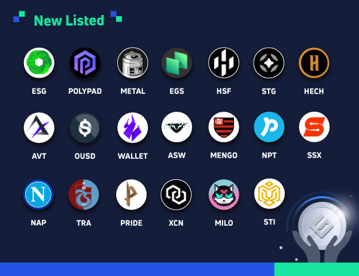Click the PRIDE token label
The image size is (359, 276).
(x=132, y=223)
